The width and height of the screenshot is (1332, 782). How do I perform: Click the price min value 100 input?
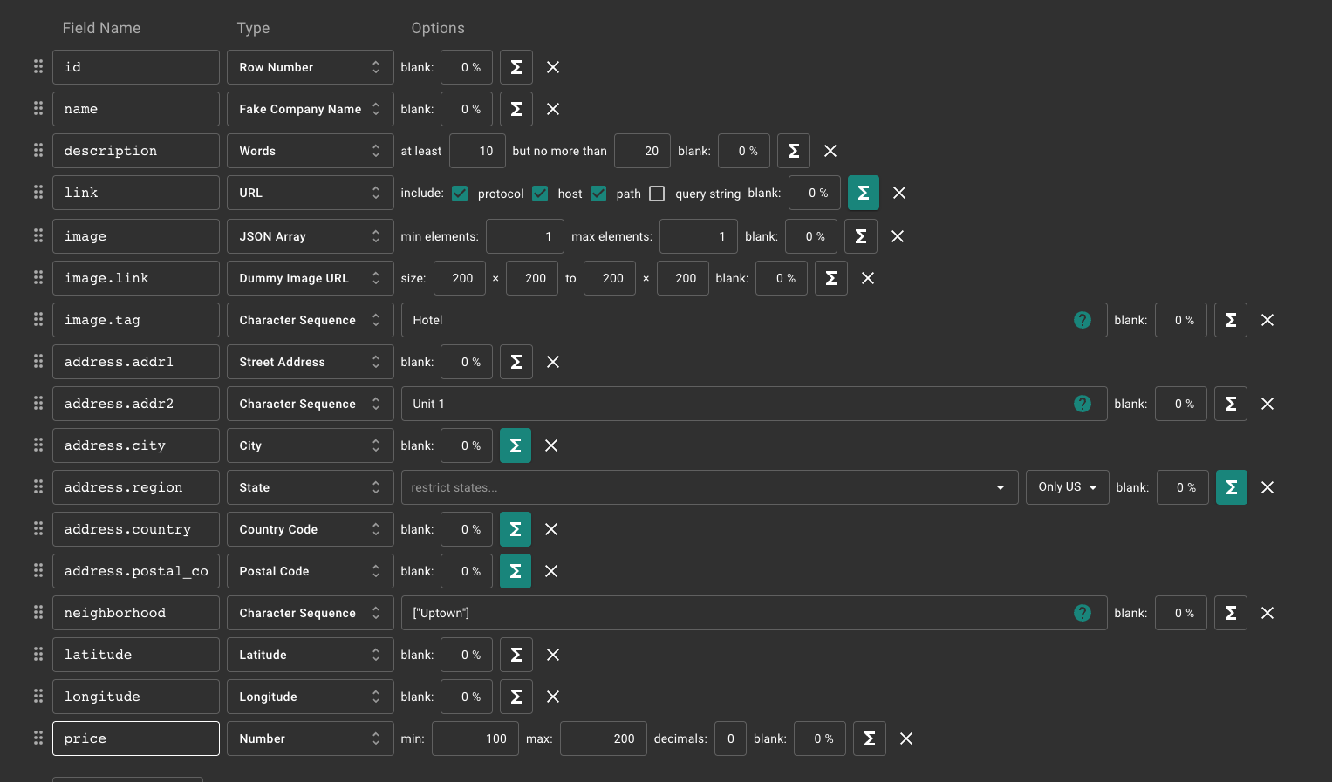[x=475, y=738]
